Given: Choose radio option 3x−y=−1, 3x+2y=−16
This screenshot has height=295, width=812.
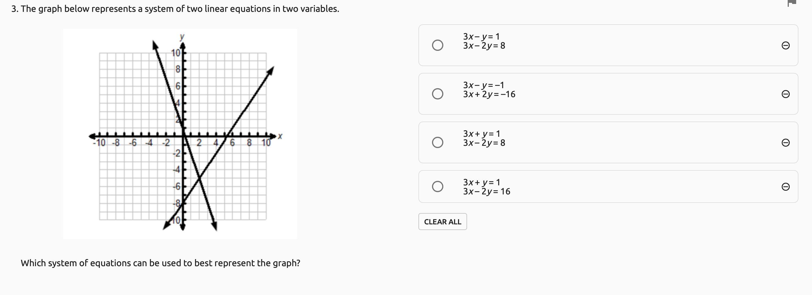Looking at the screenshot, I should tap(437, 94).
